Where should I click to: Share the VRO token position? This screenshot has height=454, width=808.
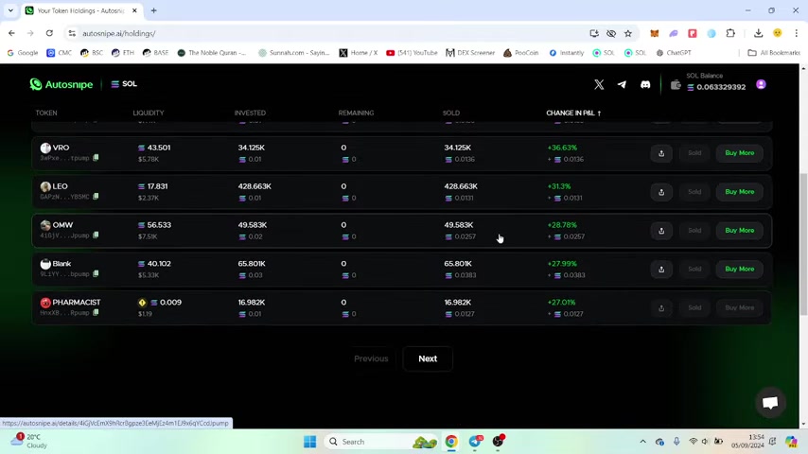[x=661, y=153]
